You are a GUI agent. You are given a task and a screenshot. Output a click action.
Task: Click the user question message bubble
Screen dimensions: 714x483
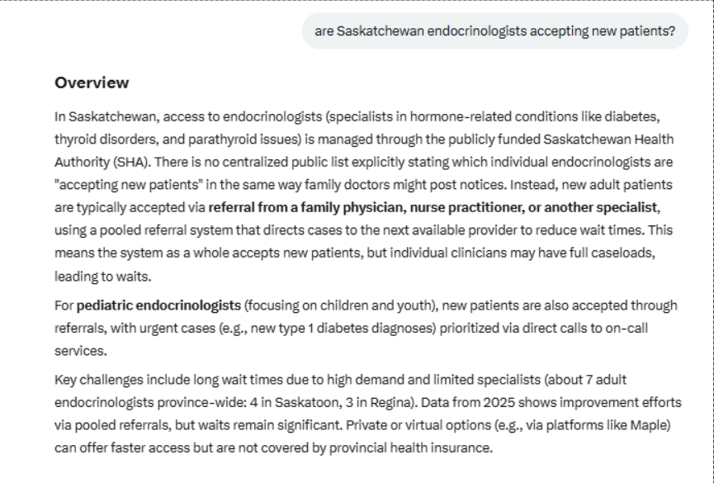[x=494, y=31]
